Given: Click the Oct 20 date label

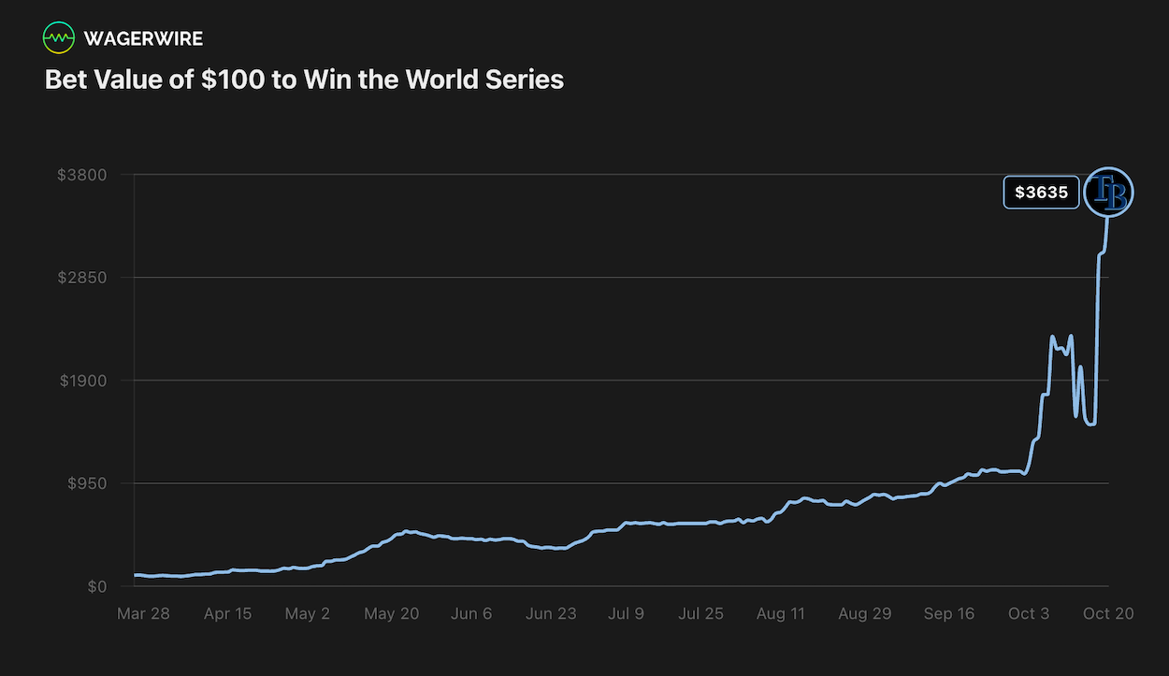Looking at the screenshot, I should pyautogui.click(x=1109, y=613).
